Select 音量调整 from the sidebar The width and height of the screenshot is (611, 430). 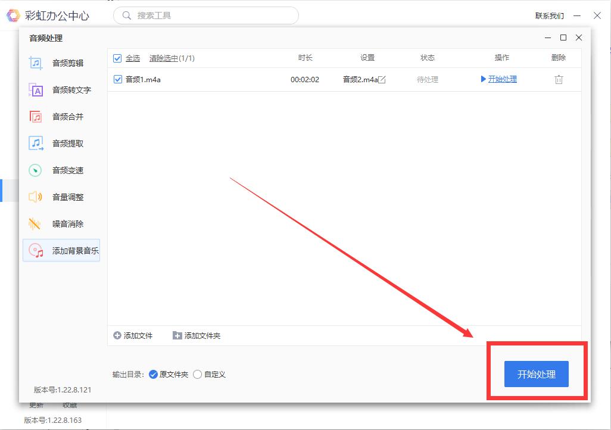coord(67,197)
